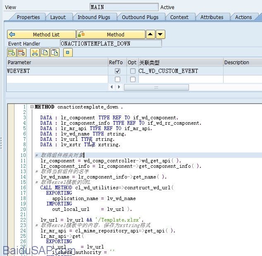Open the Attributes tab
Screen dimensions: 262x256
[212, 17]
